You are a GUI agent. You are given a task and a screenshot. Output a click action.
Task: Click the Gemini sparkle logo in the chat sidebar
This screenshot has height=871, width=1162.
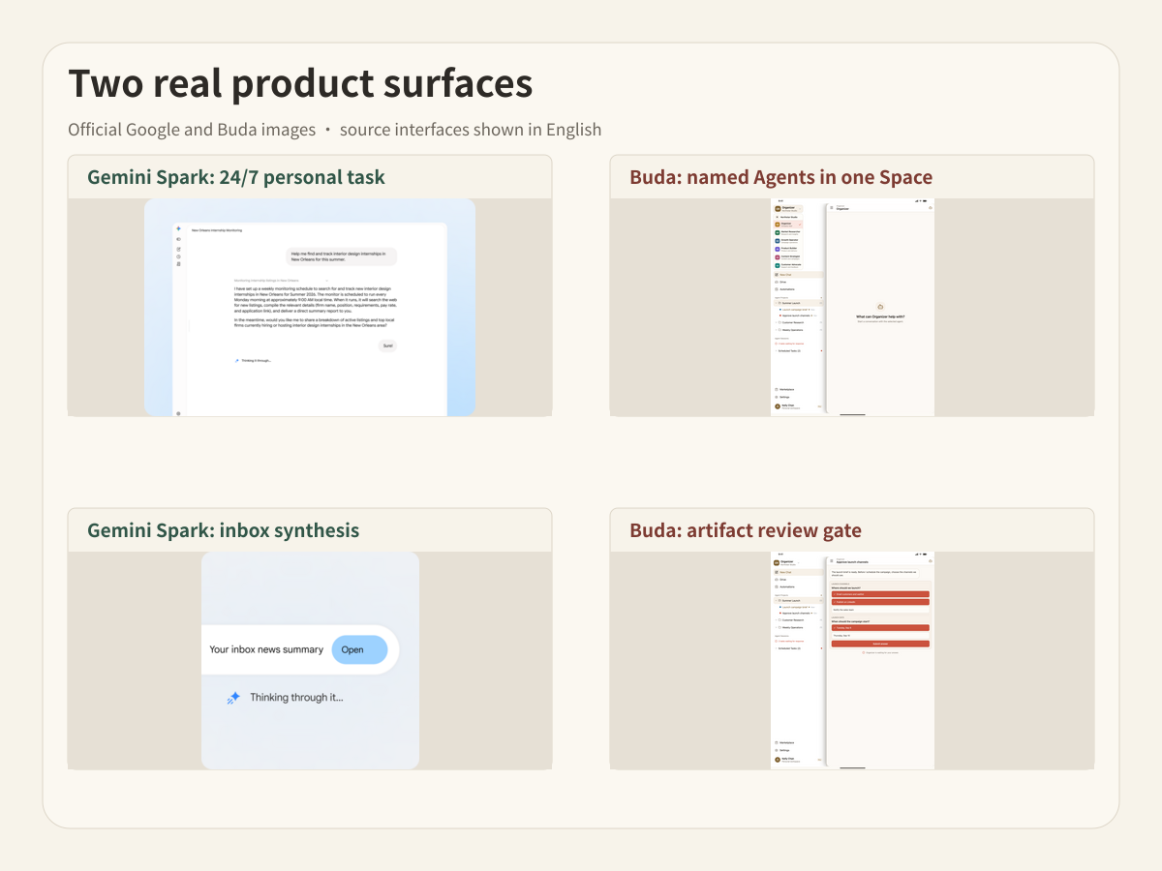[178, 228]
